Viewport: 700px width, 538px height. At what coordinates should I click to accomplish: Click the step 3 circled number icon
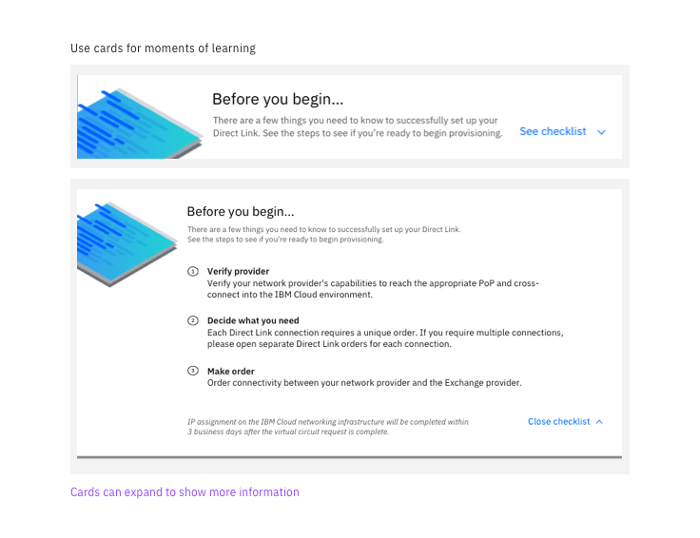pyautogui.click(x=193, y=371)
